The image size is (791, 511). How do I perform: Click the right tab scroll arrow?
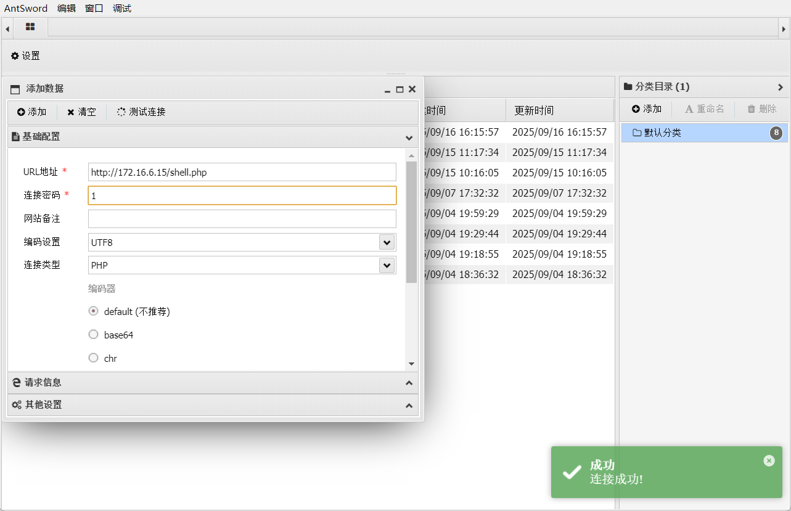(x=784, y=28)
